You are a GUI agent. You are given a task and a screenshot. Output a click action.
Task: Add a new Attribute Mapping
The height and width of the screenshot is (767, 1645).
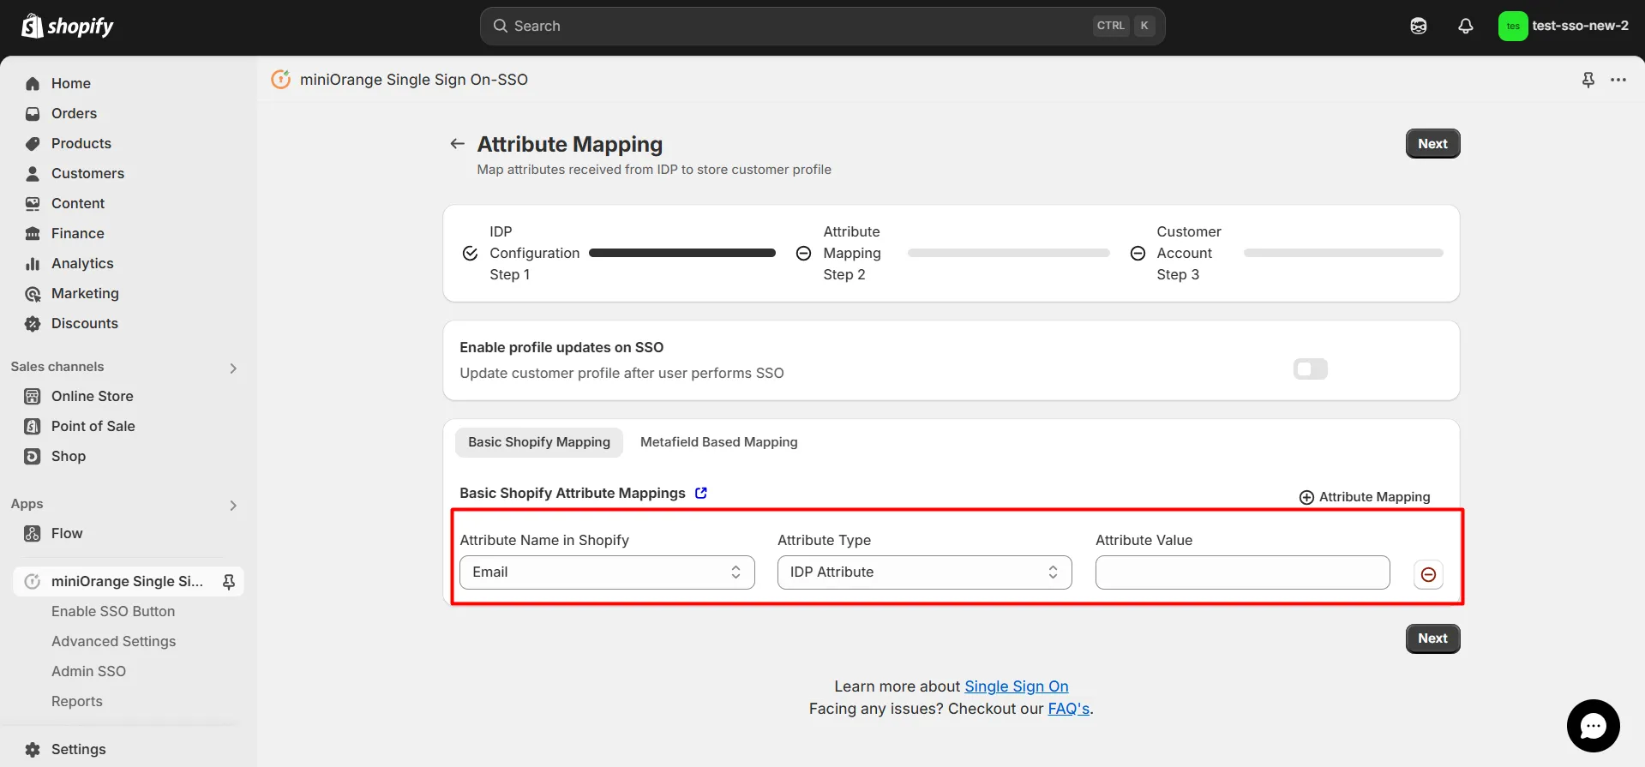click(1365, 497)
